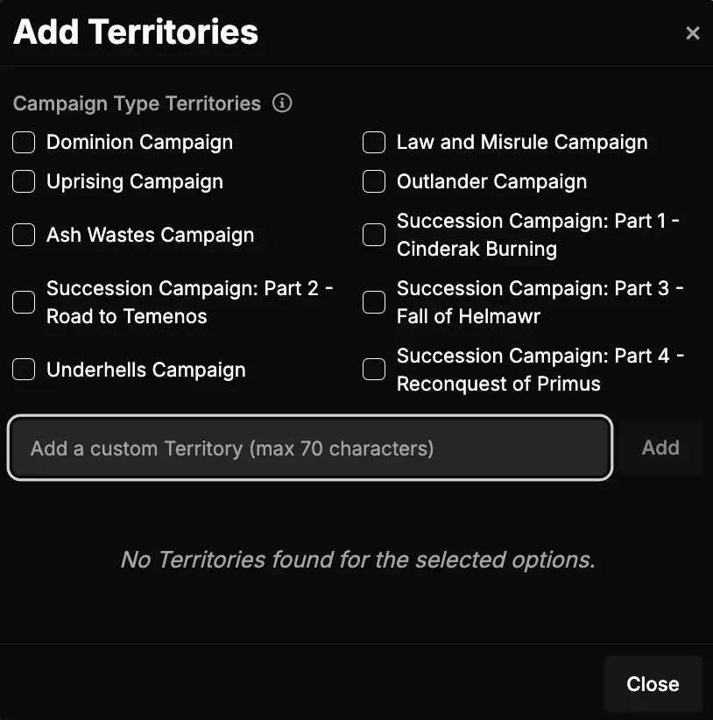This screenshot has width=713, height=720.
Task: Click the "Underhells Campaign" label text
Action: click(146, 370)
